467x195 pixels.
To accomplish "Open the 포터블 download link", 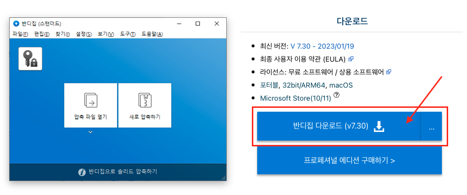I will pos(269,85).
